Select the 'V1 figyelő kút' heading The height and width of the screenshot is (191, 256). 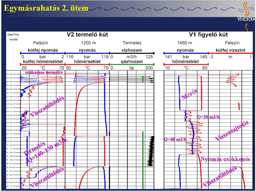[x=208, y=34]
